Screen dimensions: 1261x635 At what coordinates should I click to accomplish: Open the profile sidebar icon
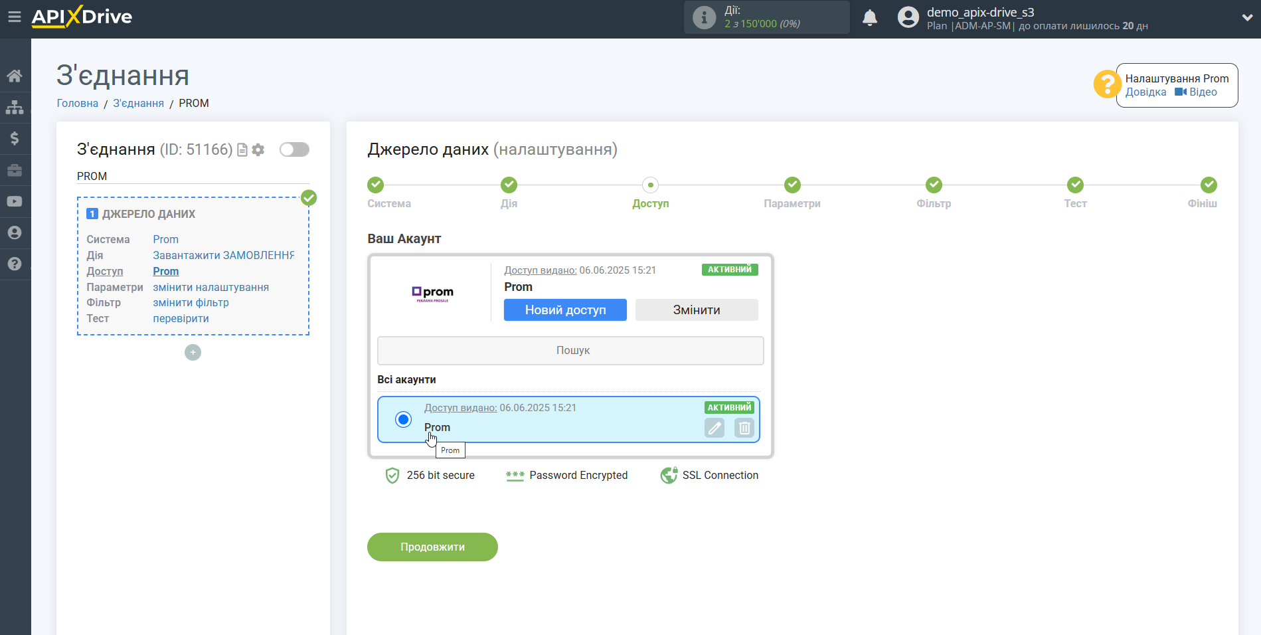[x=15, y=232]
